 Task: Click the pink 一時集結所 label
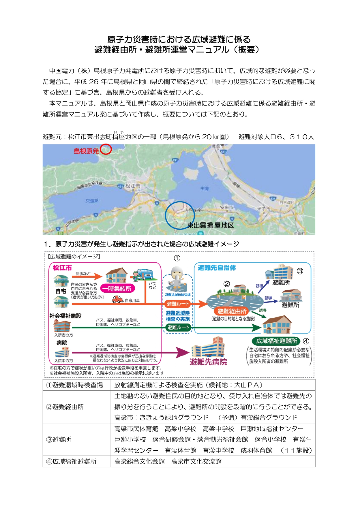[x=117, y=288]
